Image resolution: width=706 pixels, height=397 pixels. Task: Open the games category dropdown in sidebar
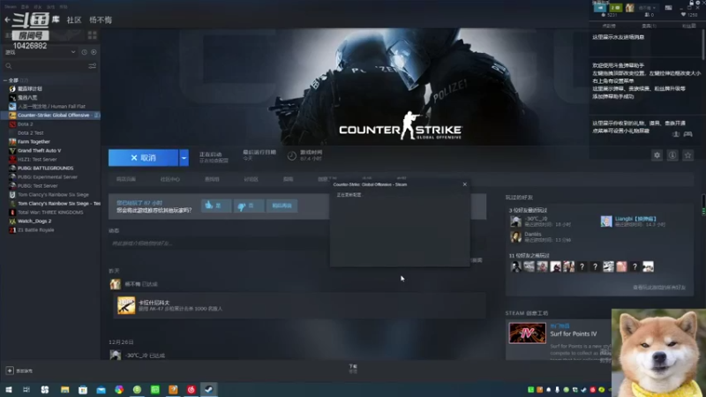click(40, 52)
